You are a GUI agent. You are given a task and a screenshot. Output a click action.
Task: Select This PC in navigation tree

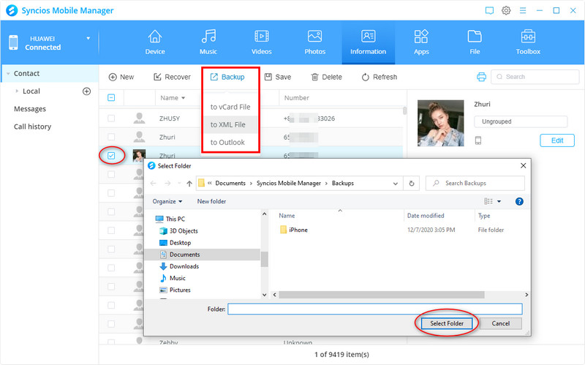[175, 219]
